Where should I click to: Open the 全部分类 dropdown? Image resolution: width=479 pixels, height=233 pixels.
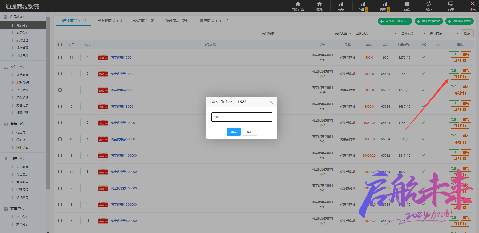coord(376,33)
